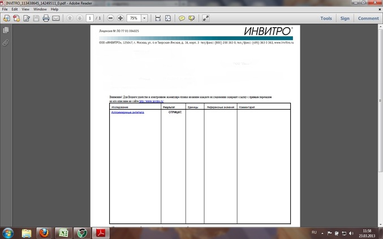Open the Comment pane
The height and width of the screenshot is (239, 383).
click(368, 18)
